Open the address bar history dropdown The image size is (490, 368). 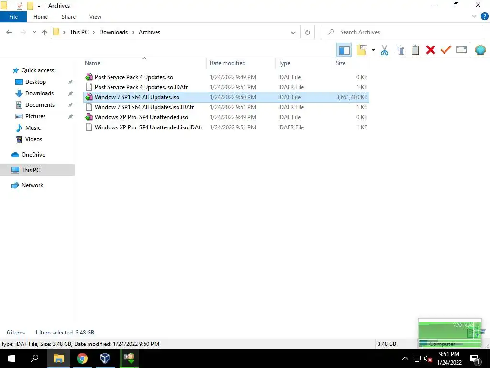(x=293, y=32)
